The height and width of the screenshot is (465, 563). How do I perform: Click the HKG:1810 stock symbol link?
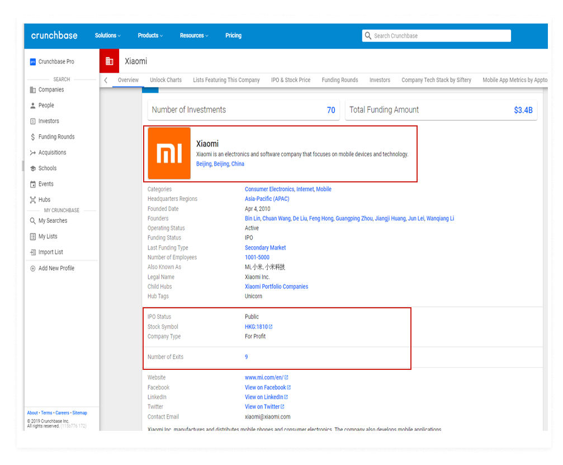click(x=257, y=327)
